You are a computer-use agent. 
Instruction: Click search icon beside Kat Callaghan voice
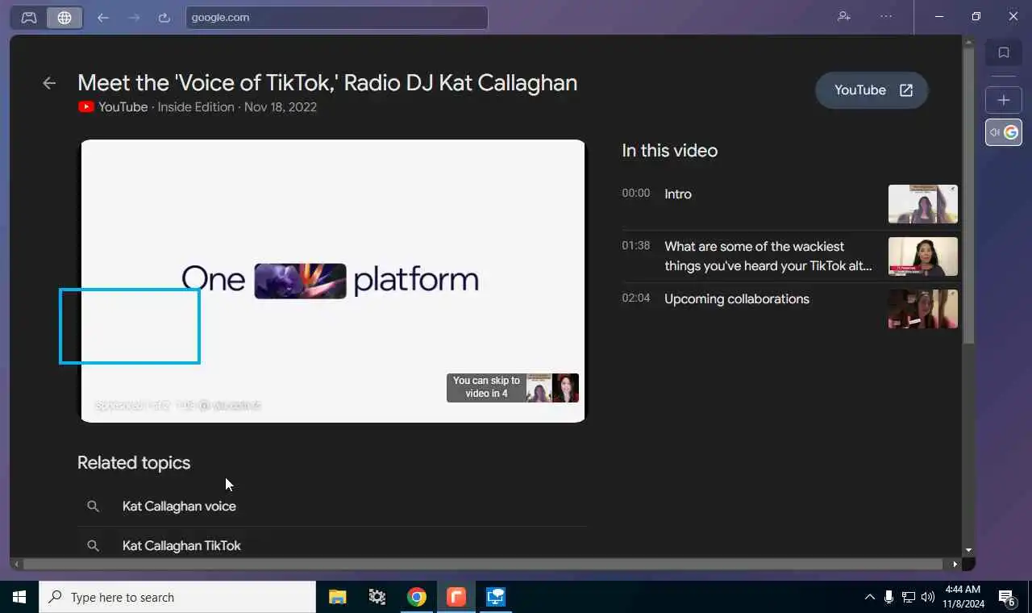coord(93,506)
